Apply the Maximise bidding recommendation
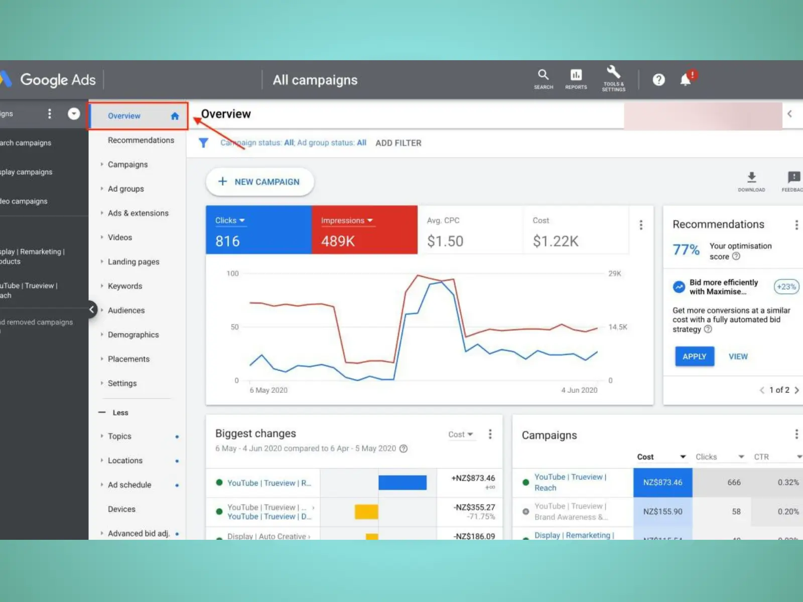 pos(694,357)
